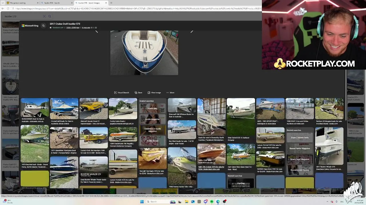The height and width of the screenshot is (205, 366).
Task: Open Discord from taskbar
Action: pos(205,202)
